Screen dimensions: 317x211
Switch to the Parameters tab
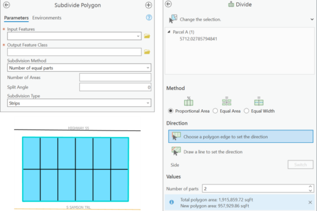tap(16, 18)
